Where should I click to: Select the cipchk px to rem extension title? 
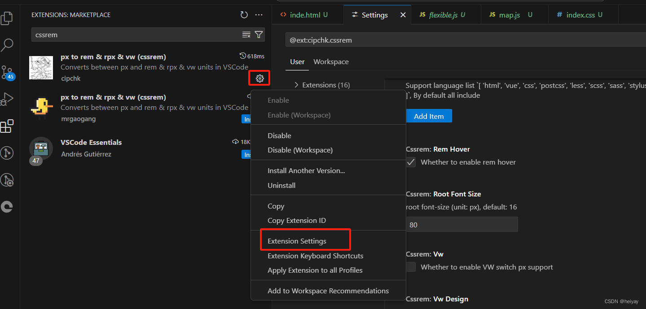point(113,57)
